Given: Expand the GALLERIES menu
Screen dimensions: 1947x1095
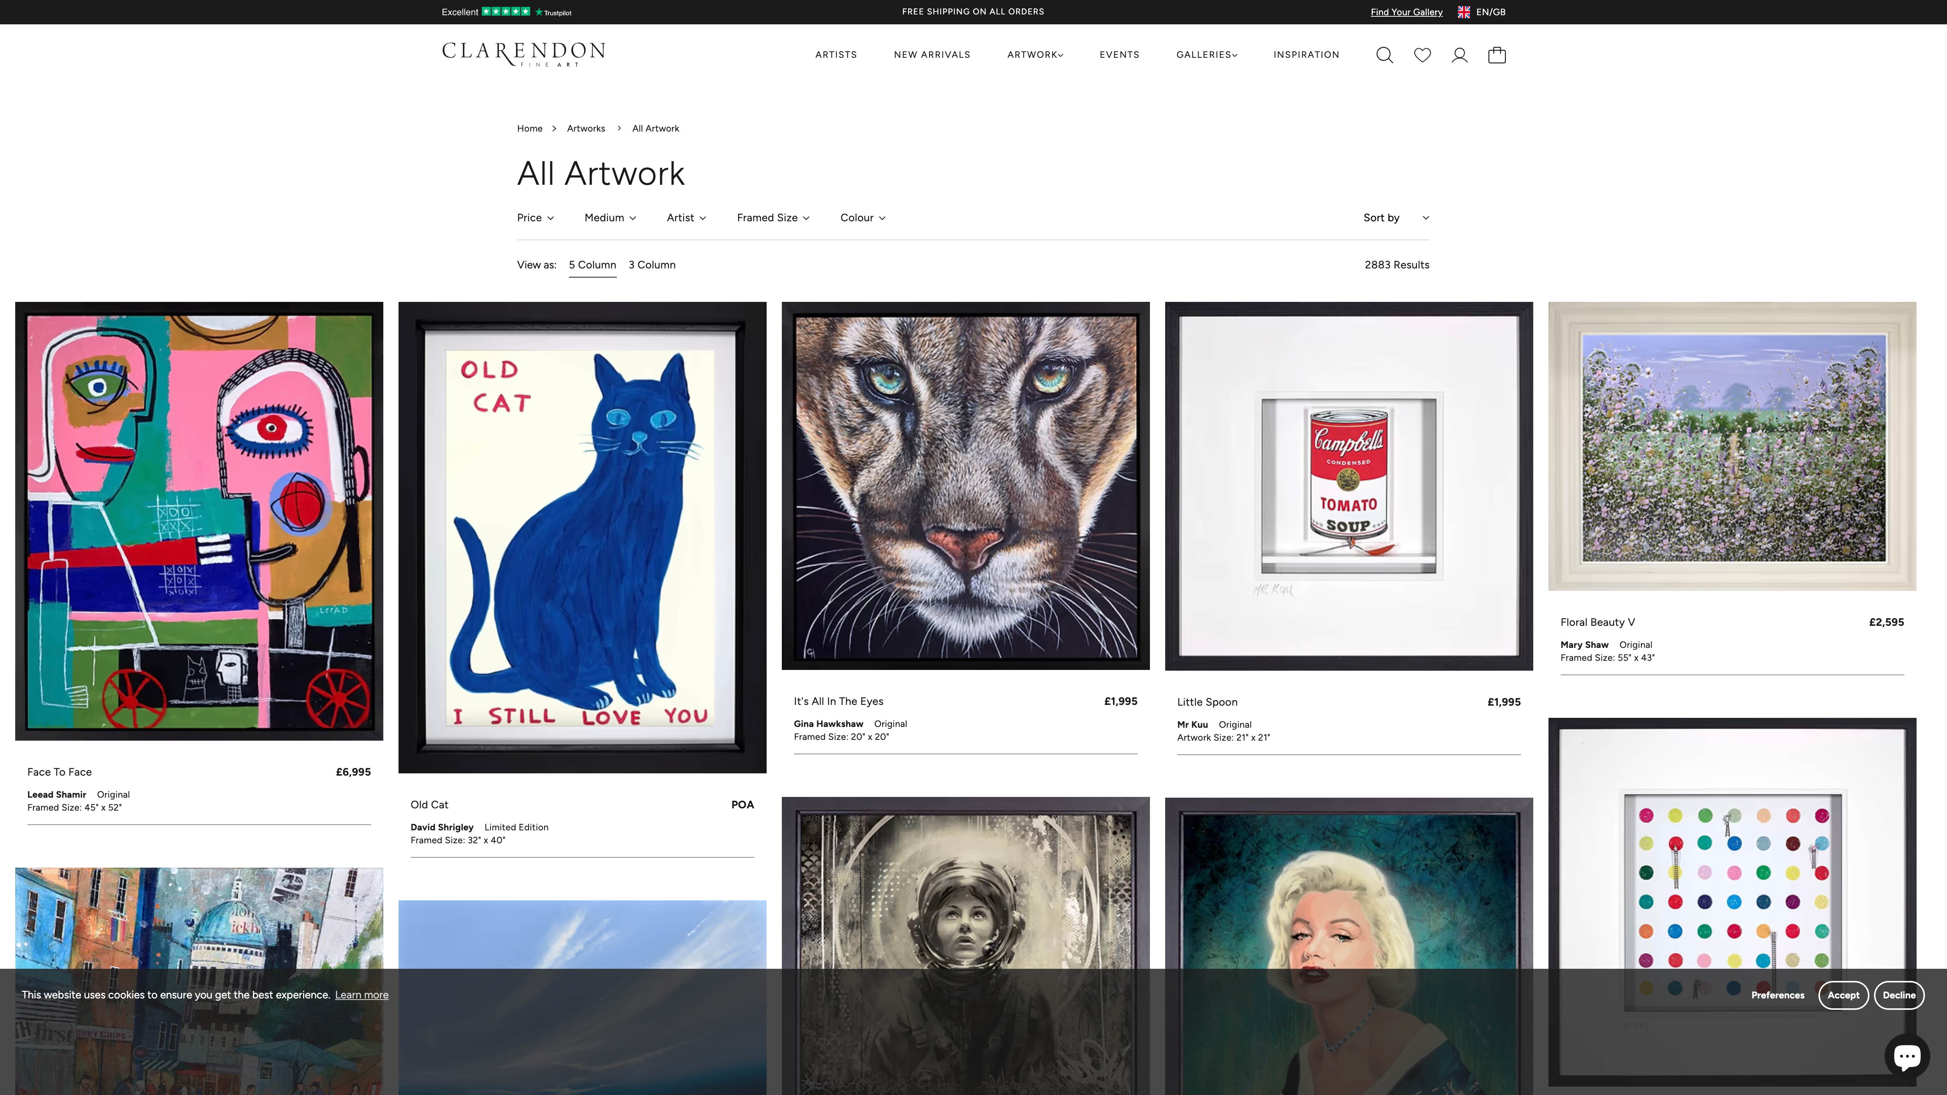Looking at the screenshot, I should pyautogui.click(x=1205, y=54).
